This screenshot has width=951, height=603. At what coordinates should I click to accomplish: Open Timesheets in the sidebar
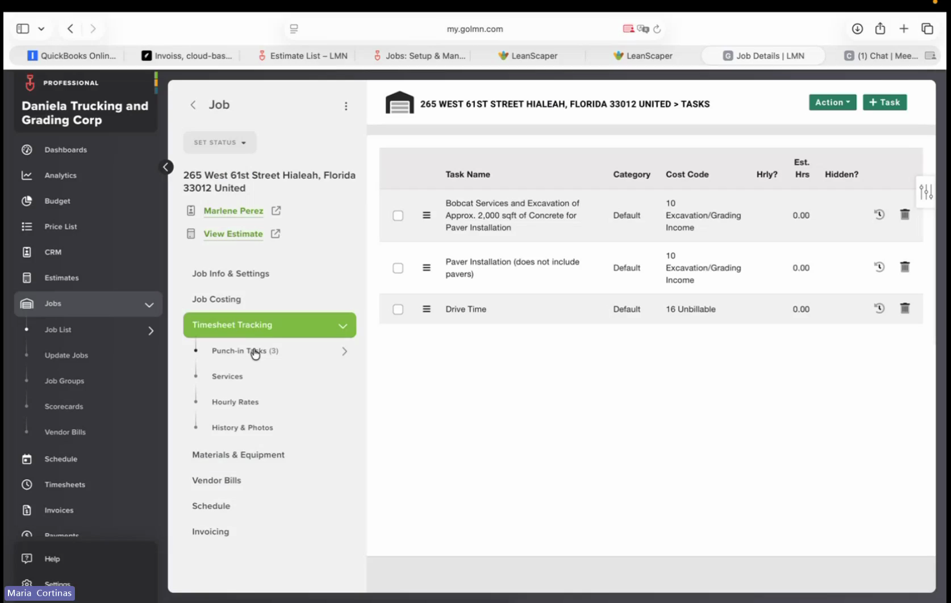coord(65,484)
